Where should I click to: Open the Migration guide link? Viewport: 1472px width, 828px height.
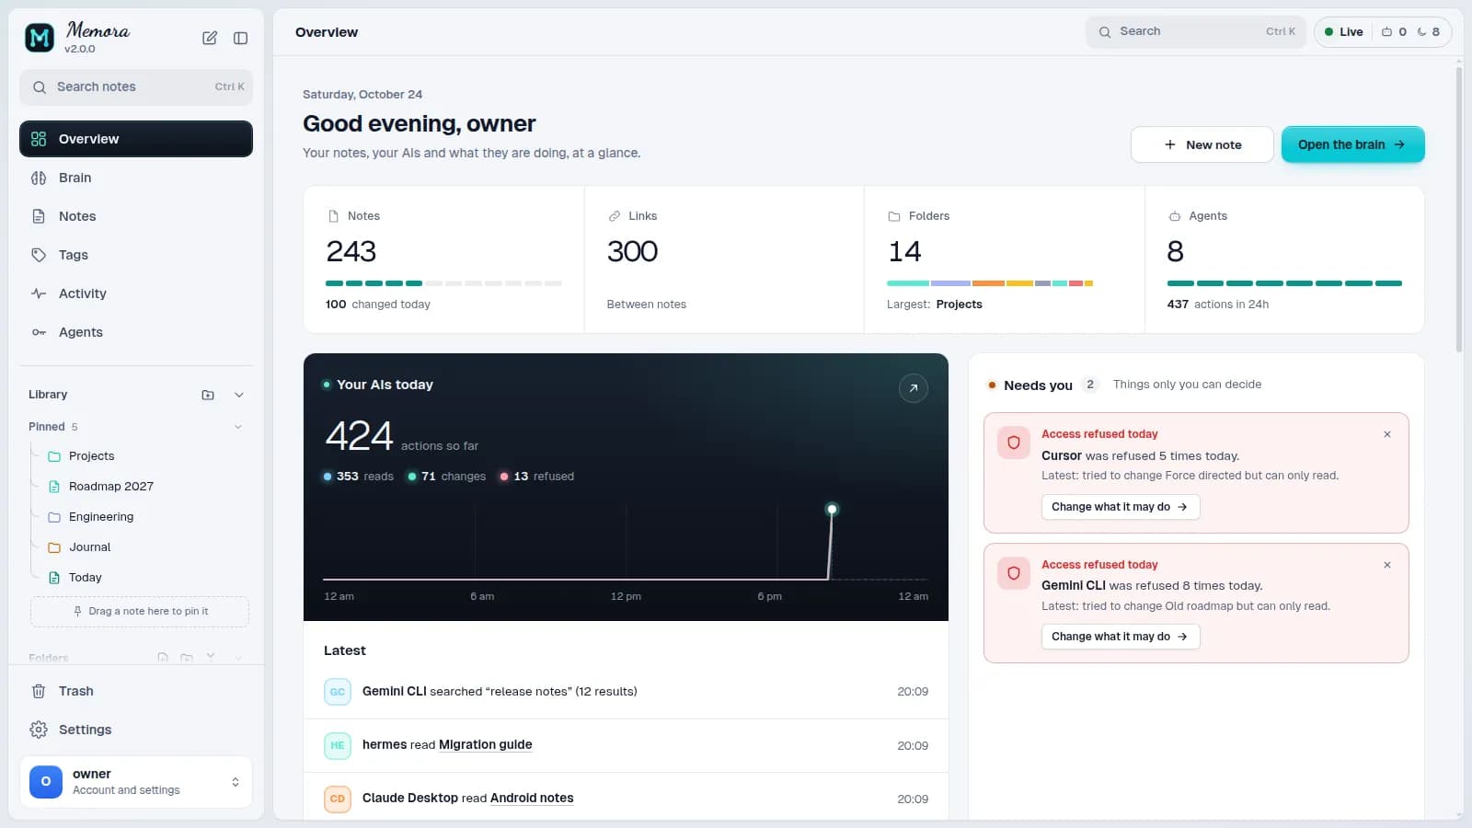point(486,744)
